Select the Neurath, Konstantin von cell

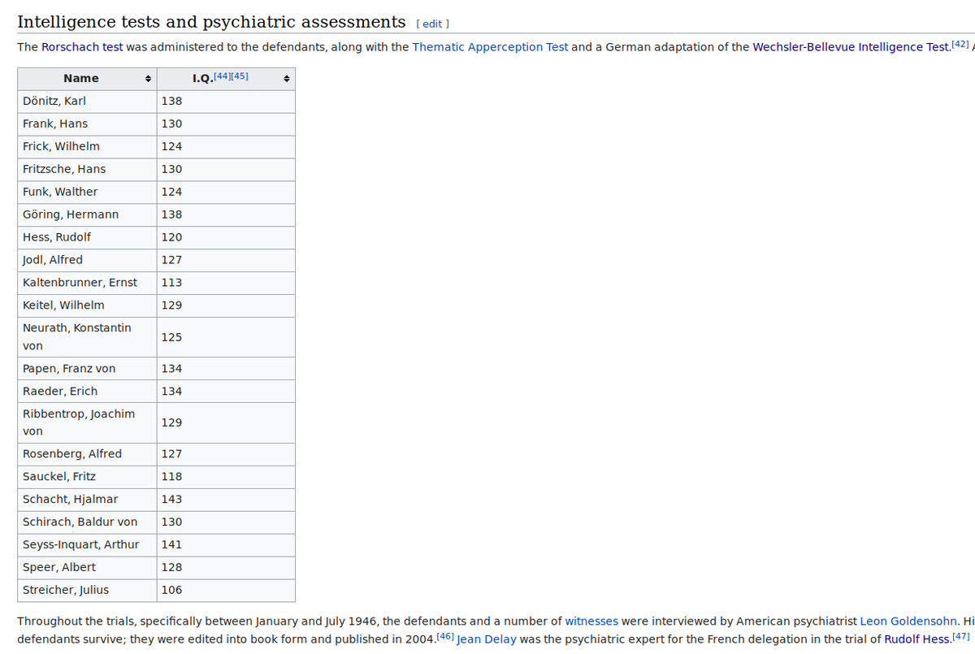[x=87, y=337]
